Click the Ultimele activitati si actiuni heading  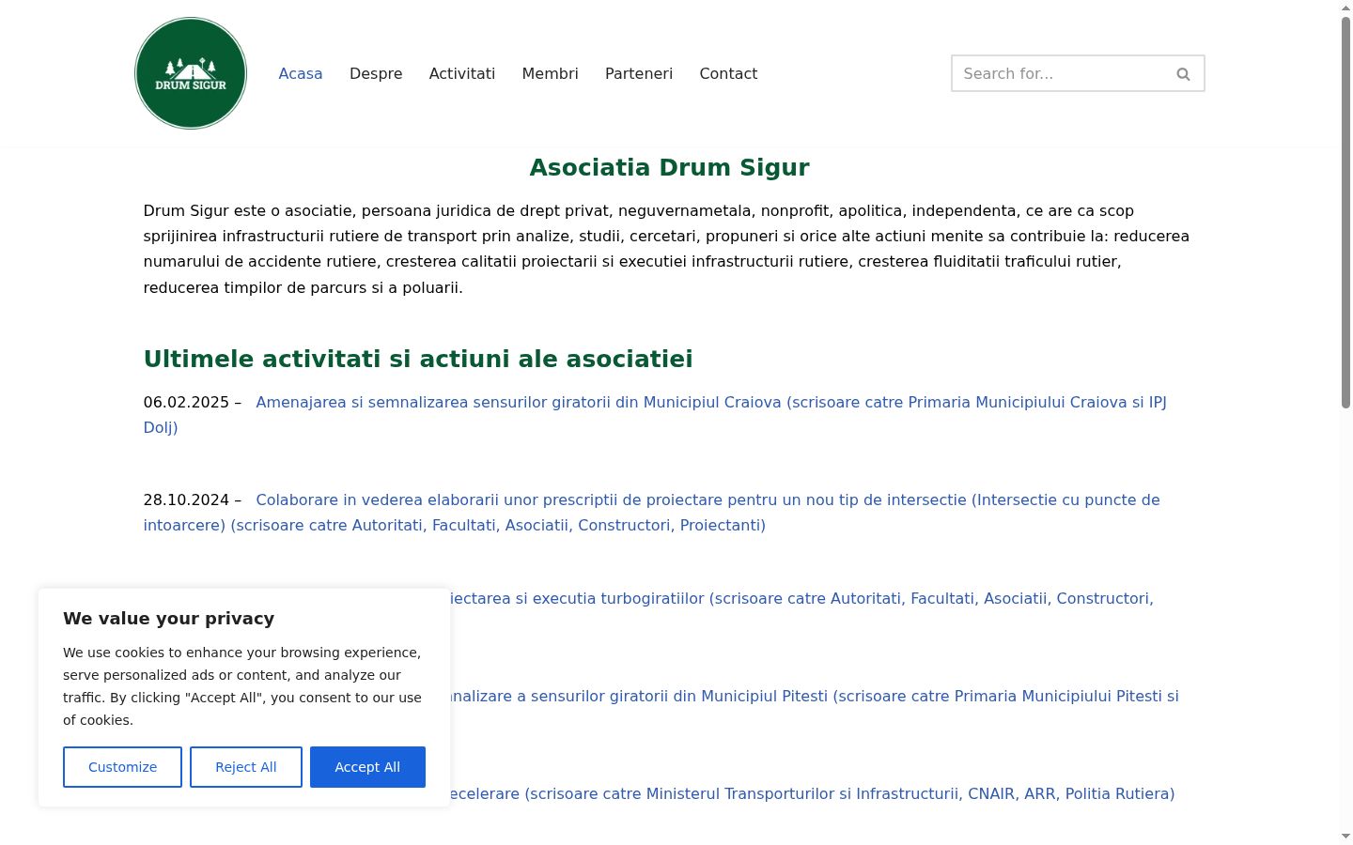click(x=418, y=359)
